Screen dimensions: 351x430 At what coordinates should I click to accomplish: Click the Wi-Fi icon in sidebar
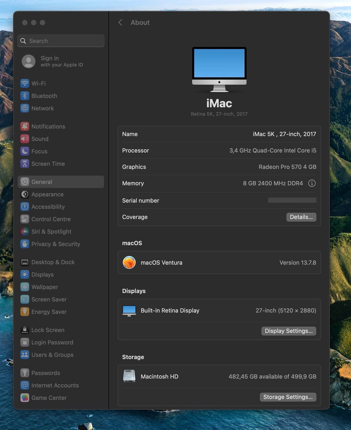[24, 84]
